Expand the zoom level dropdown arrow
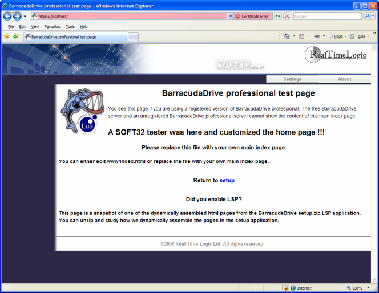The width and height of the screenshot is (379, 293). coord(368,288)
